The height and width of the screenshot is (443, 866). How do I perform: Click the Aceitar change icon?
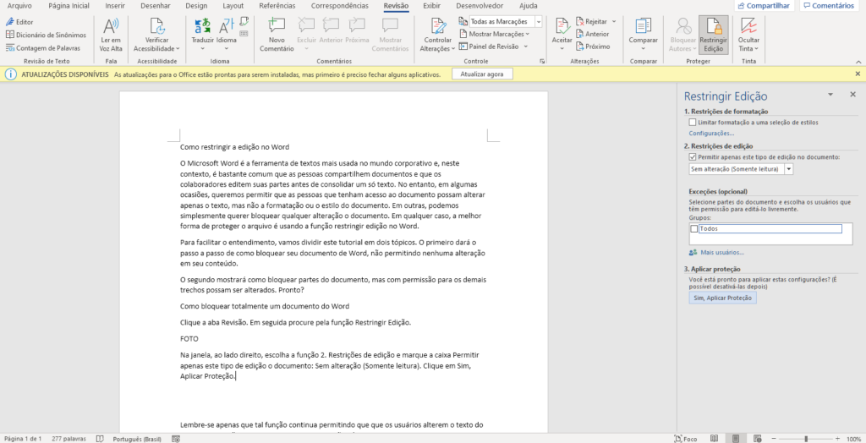[x=562, y=28]
